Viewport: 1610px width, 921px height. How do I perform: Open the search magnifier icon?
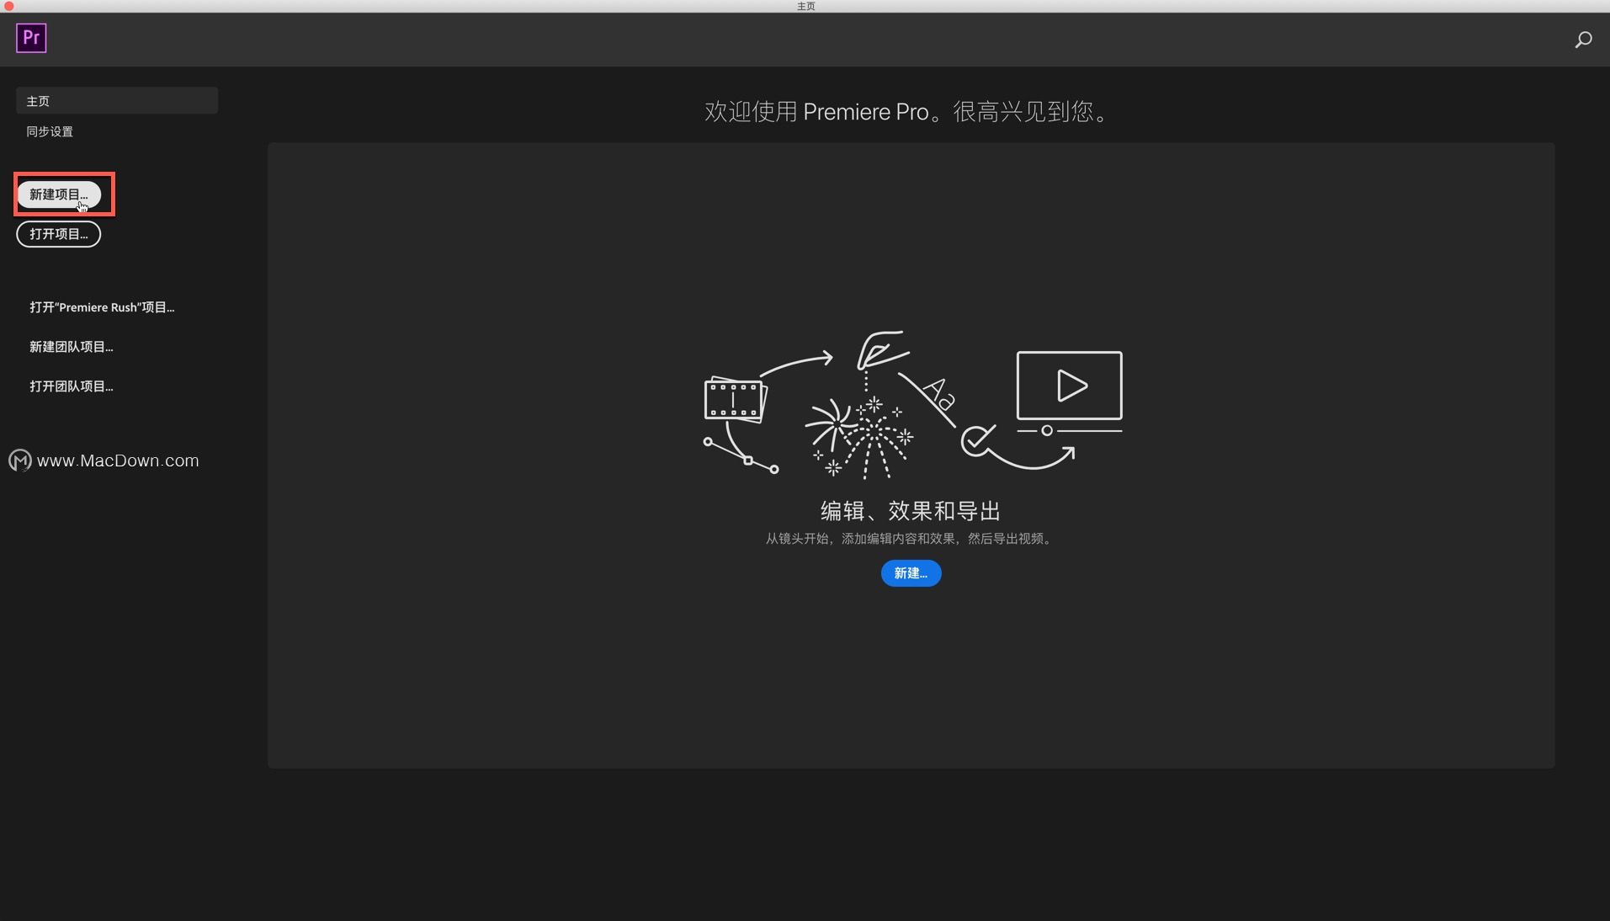tap(1583, 40)
